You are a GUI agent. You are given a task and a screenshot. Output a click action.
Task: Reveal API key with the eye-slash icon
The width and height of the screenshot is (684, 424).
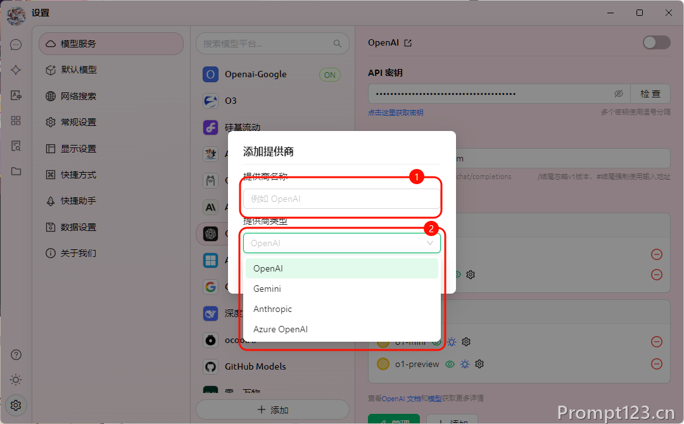[619, 94]
